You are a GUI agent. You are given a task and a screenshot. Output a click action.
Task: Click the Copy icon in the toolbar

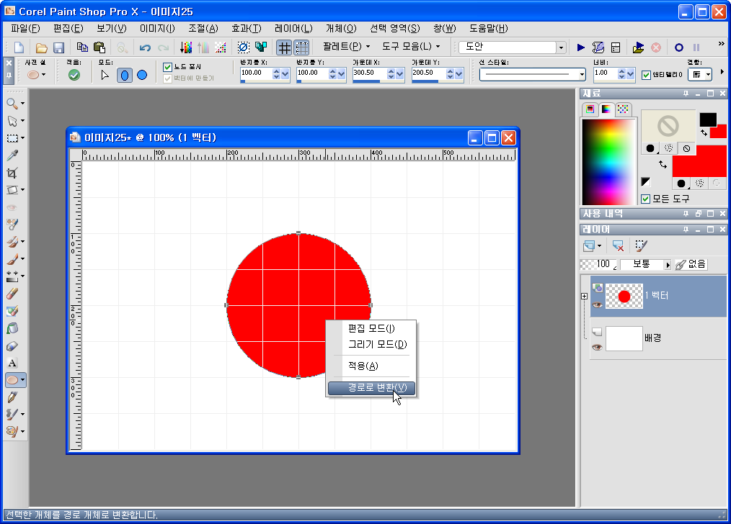tap(82, 48)
